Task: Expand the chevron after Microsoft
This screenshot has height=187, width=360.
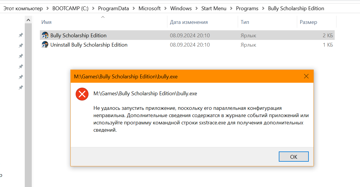Action: coord(166,8)
